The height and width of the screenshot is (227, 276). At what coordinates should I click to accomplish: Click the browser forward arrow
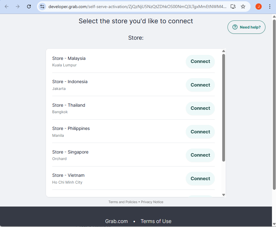point(18,7)
